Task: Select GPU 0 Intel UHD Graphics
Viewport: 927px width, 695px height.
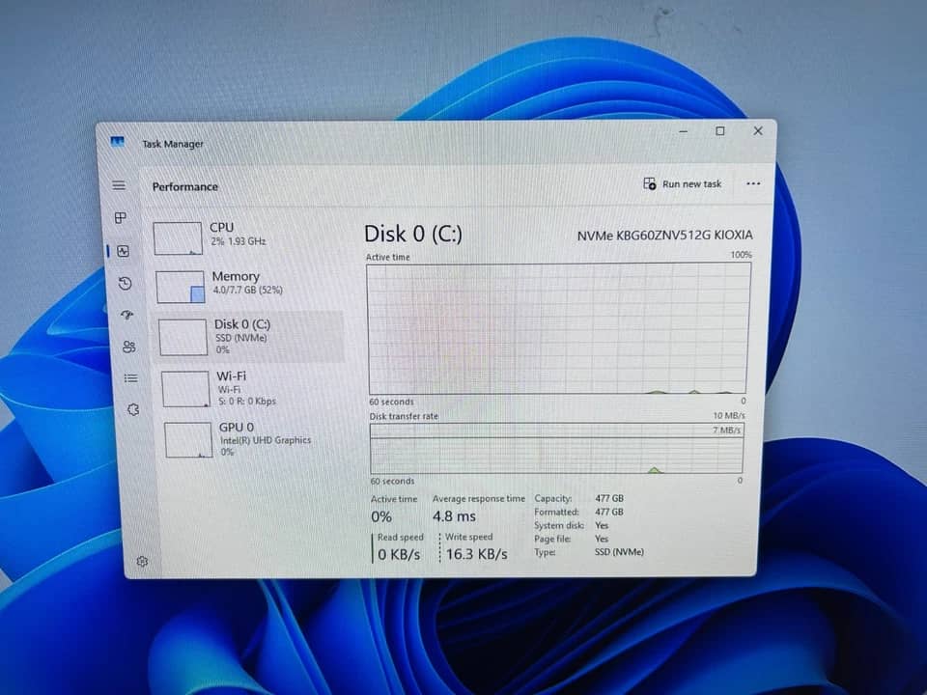Action: click(255, 439)
